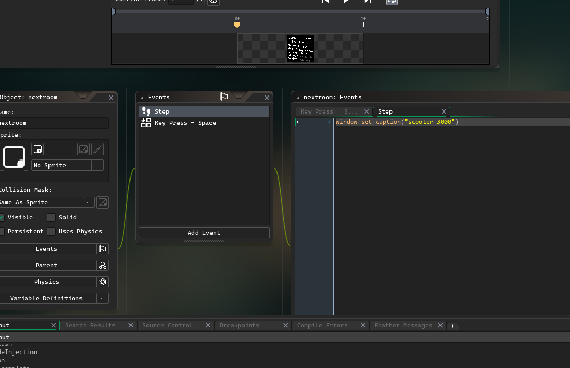Screen dimensions: 570x368
Task: Click the edit image brush icon
Action: tap(97, 149)
